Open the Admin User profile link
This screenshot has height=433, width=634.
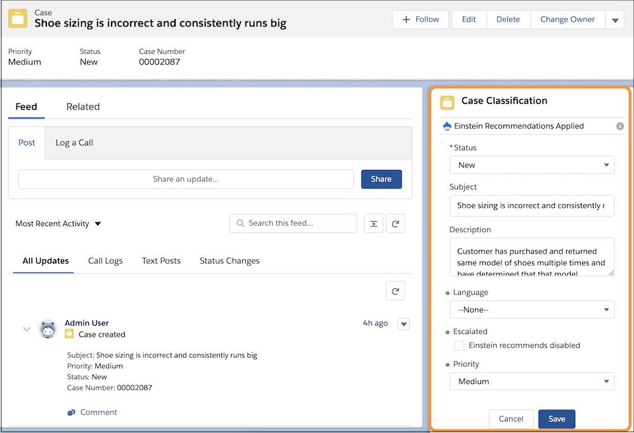pyautogui.click(x=86, y=323)
